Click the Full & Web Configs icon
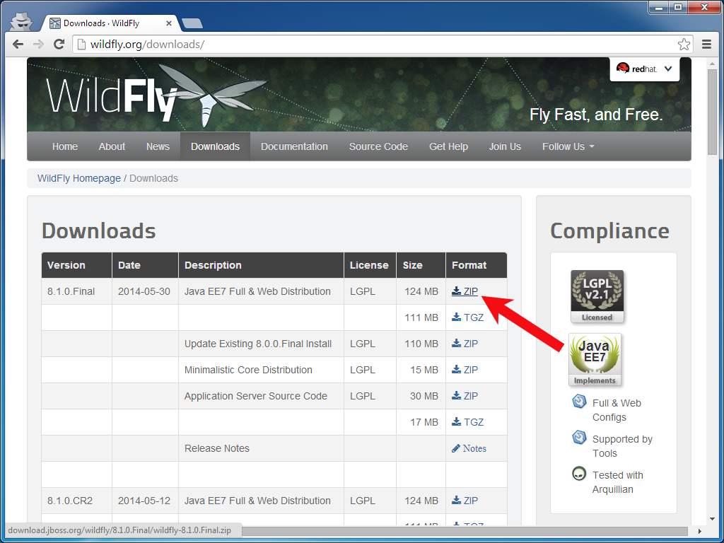Image resolution: width=724 pixels, height=543 pixels. click(579, 402)
